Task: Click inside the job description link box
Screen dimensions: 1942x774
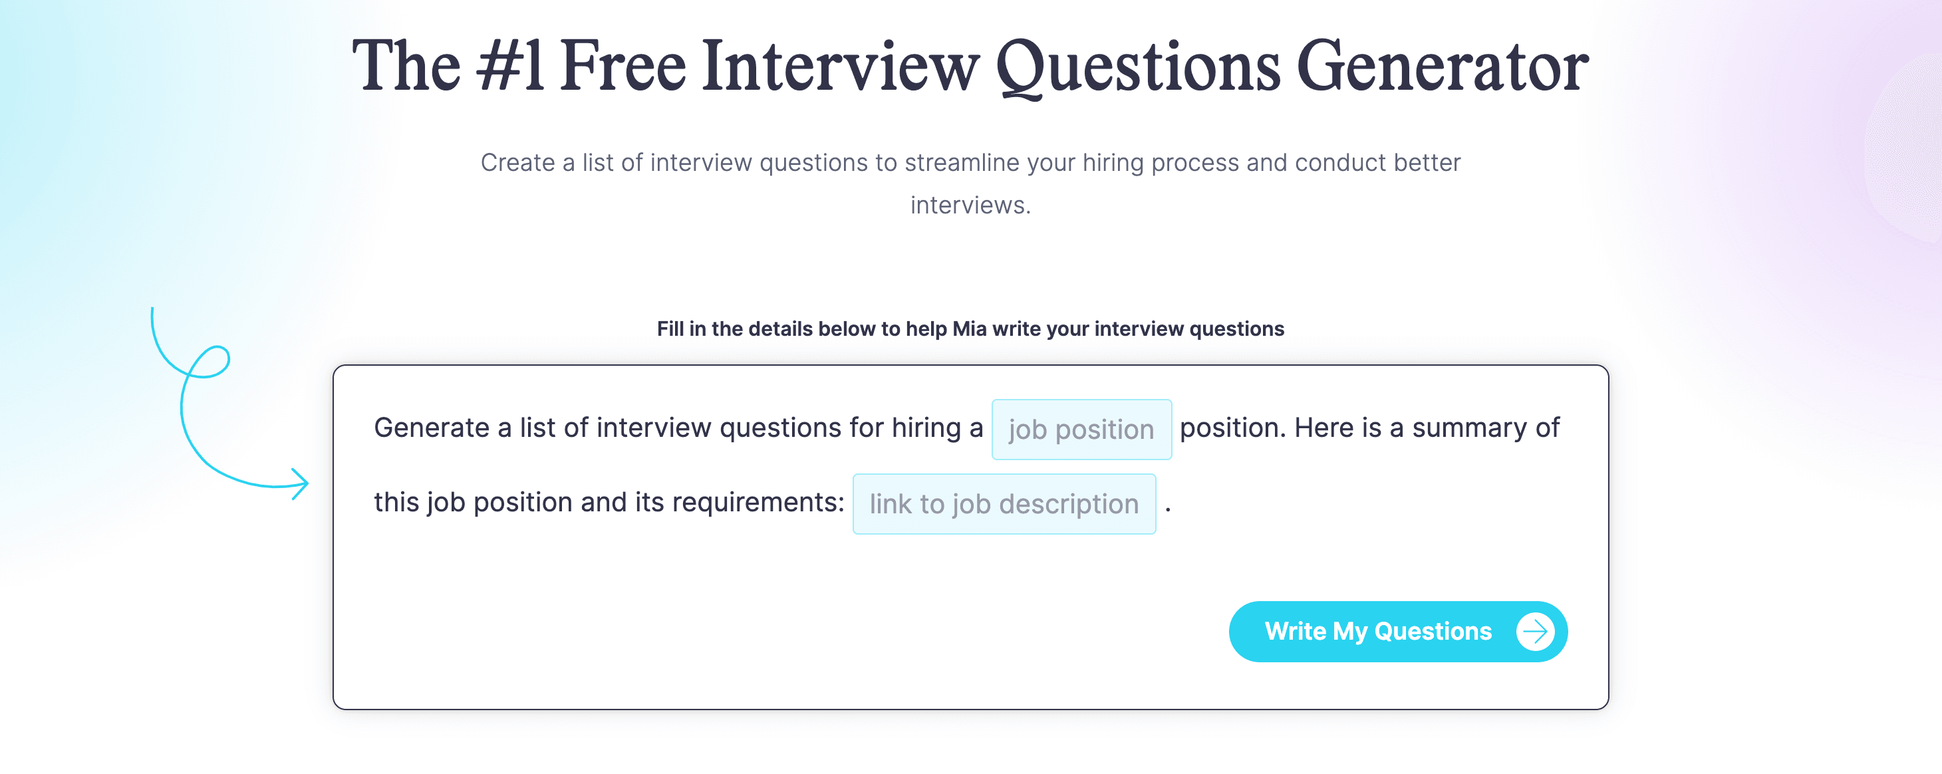Action: coord(1004,503)
